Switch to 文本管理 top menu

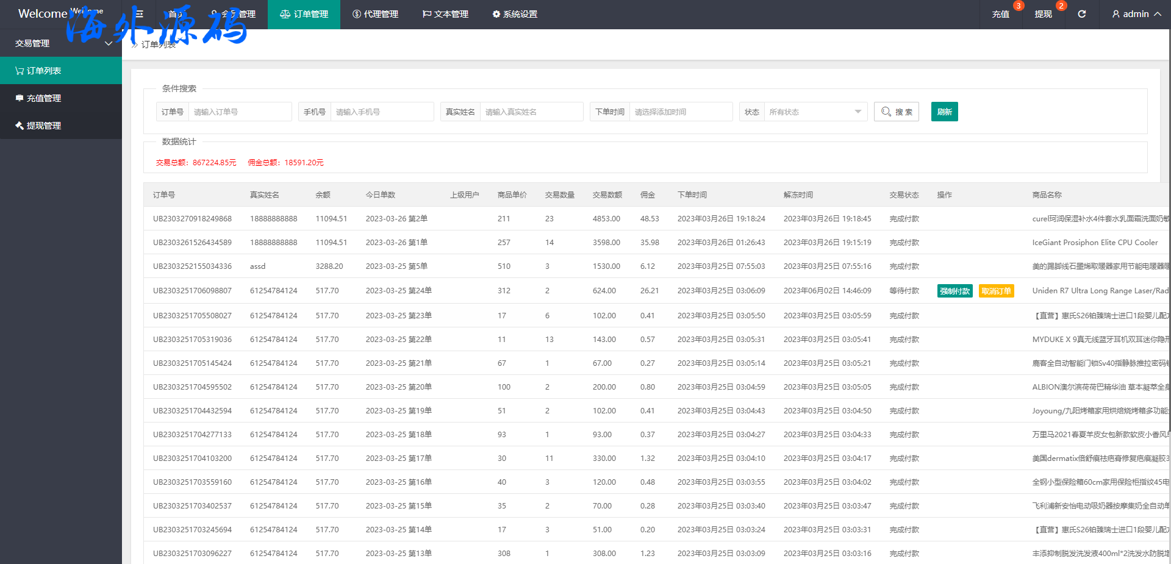[445, 14]
